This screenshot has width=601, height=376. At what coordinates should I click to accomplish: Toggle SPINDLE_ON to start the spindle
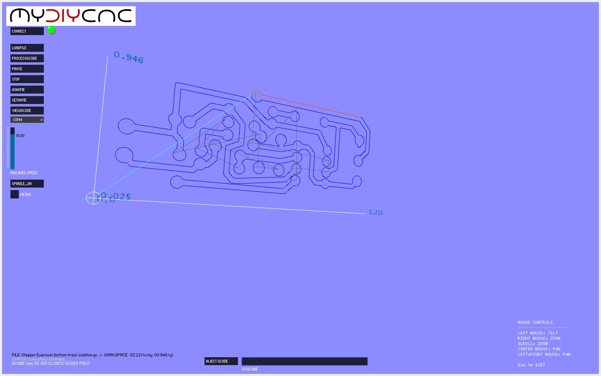click(27, 183)
